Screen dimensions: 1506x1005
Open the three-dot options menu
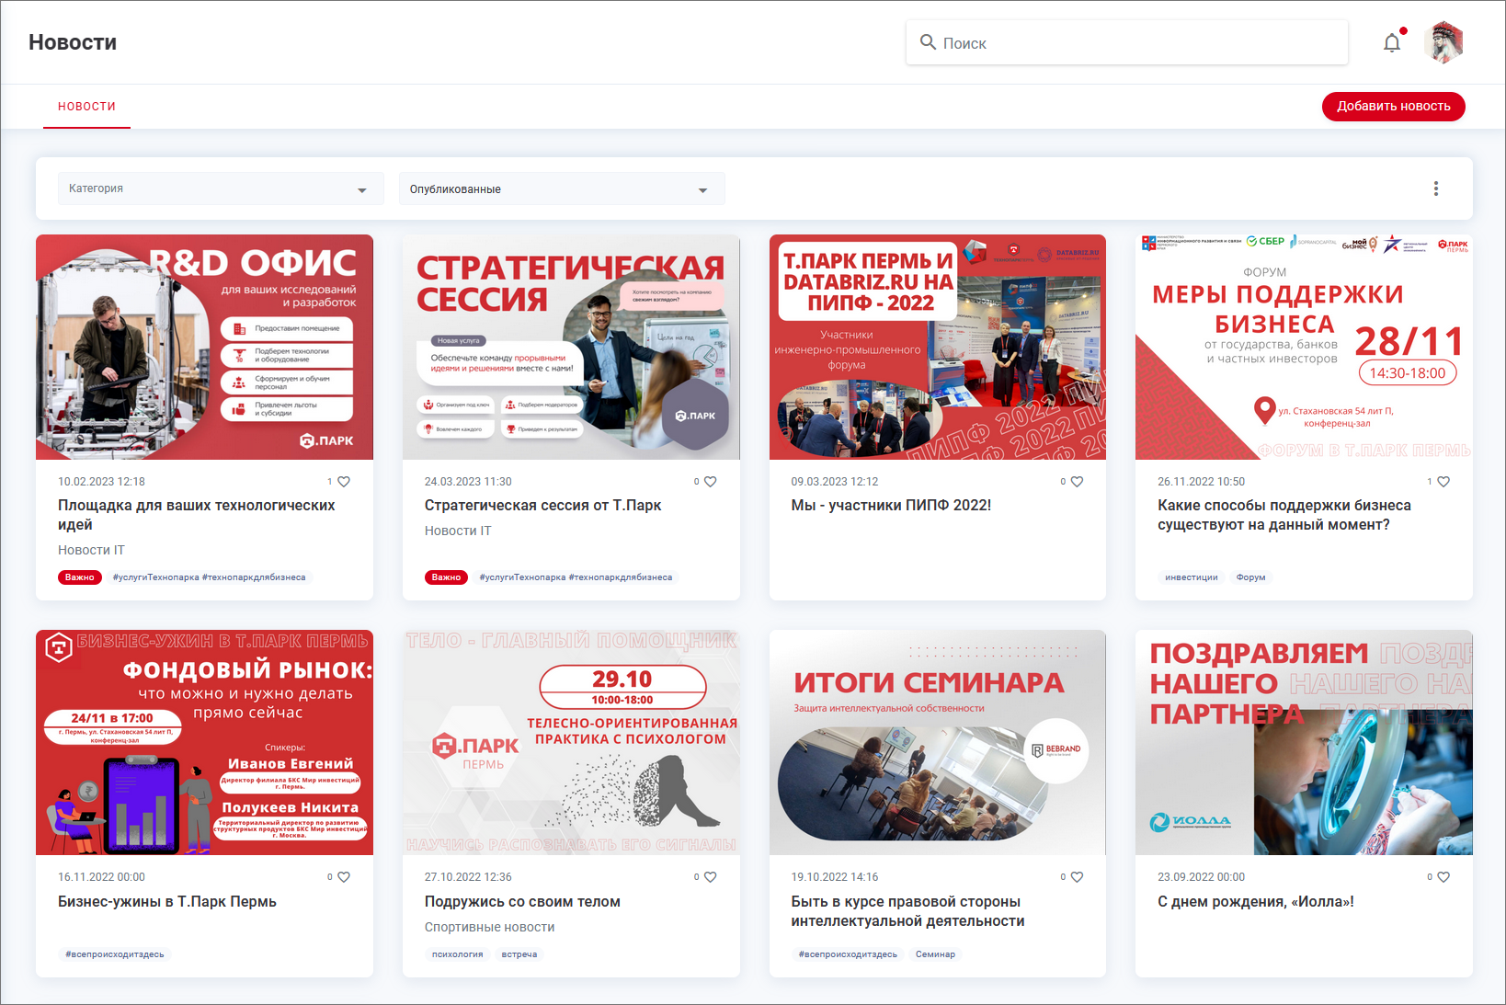(1435, 188)
